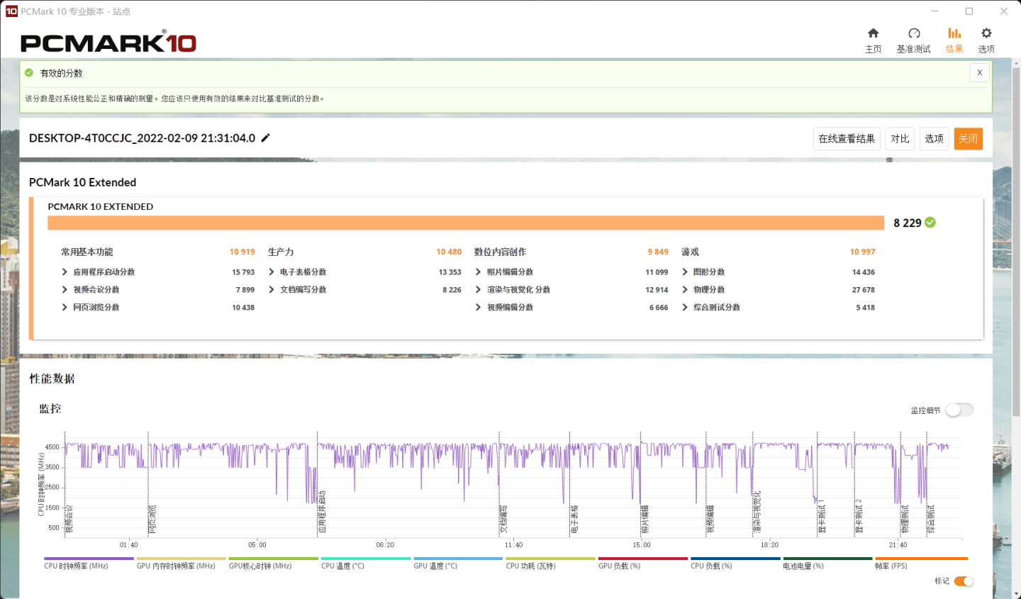Click the PCMark 10 Extended heading
The height and width of the screenshot is (599, 1021).
pos(82,182)
